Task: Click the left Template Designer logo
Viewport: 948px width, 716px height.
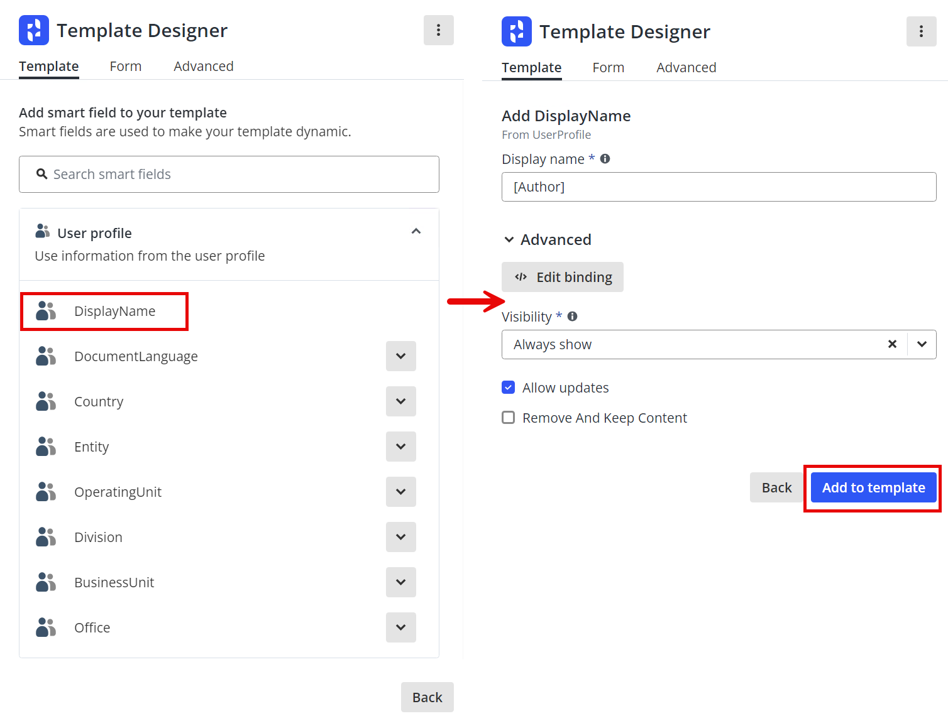Action: [34, 30]
